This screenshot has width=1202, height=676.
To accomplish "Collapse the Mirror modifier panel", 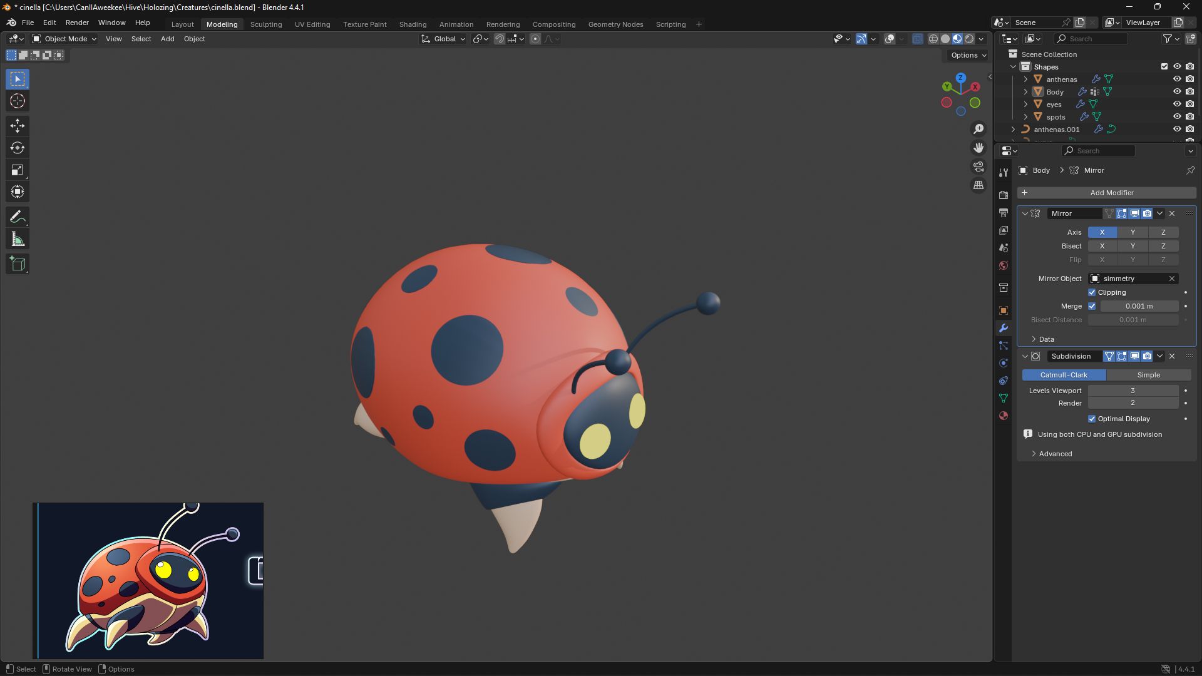I will click(1025, 213).
